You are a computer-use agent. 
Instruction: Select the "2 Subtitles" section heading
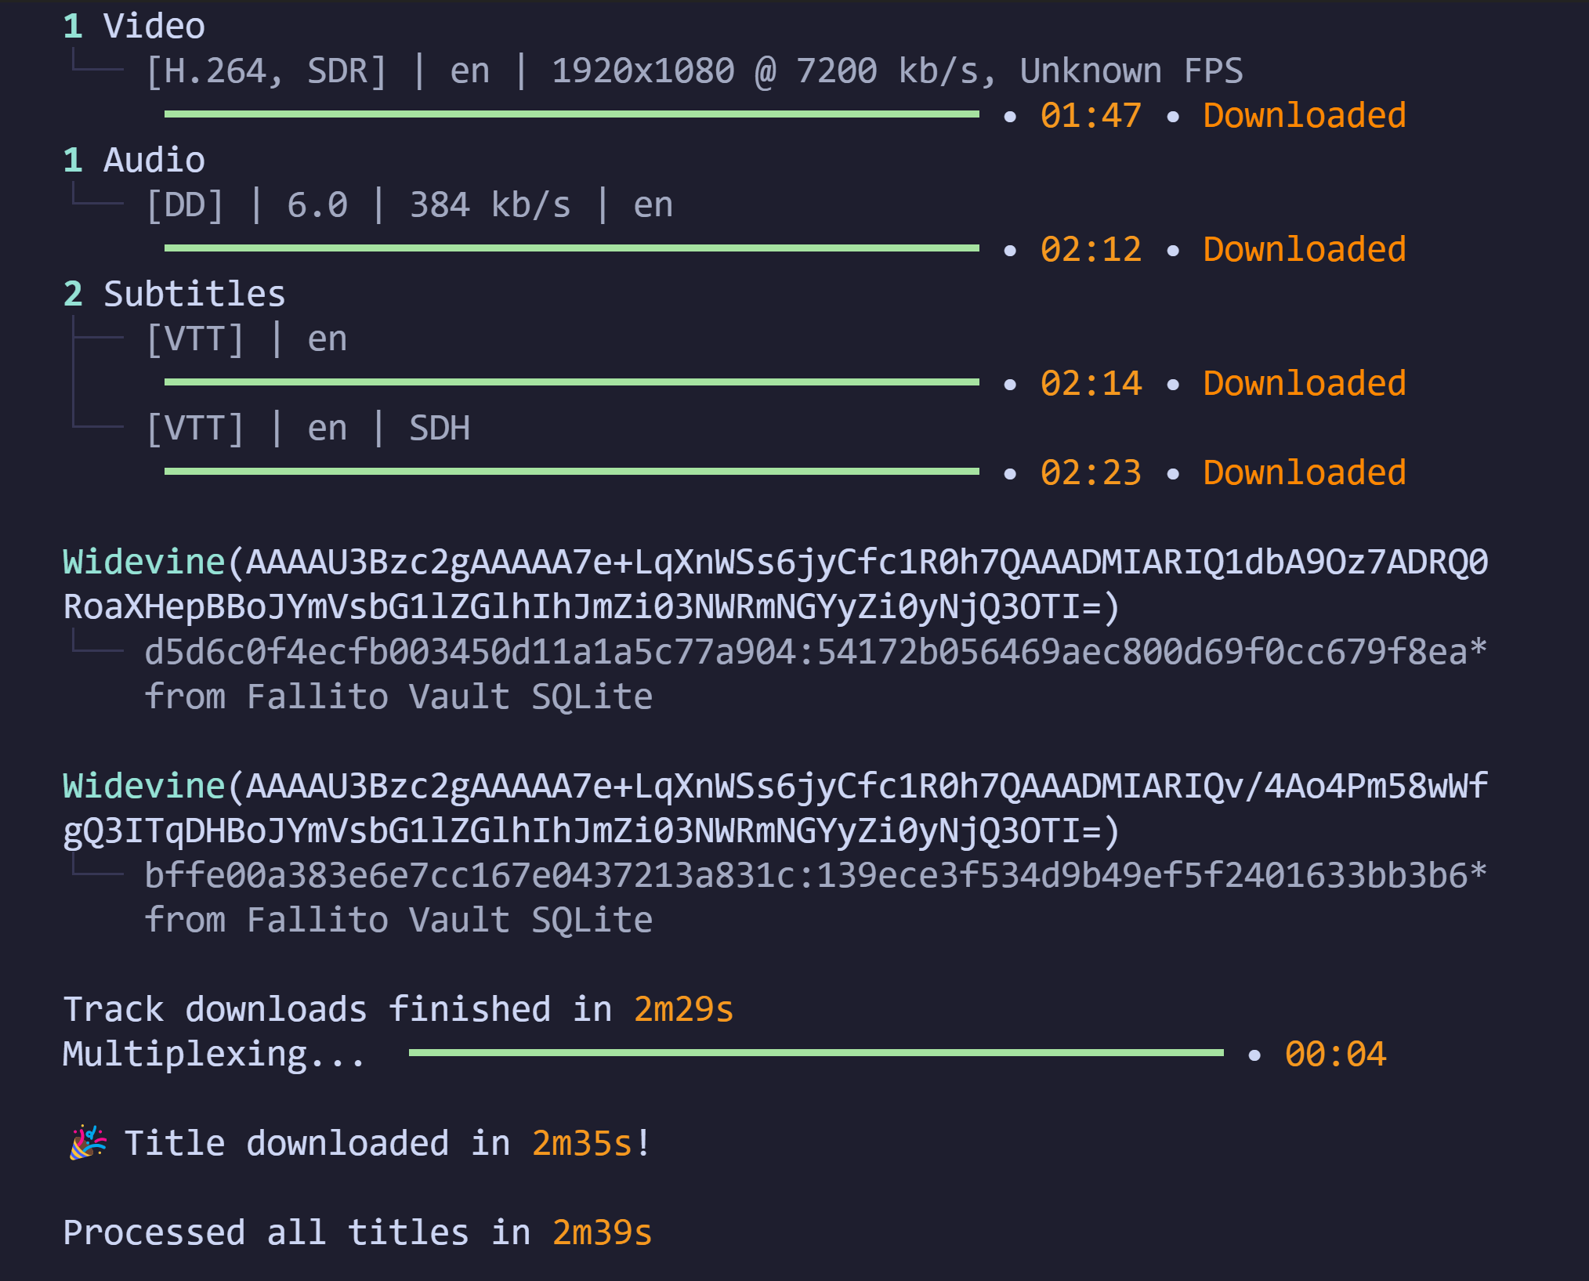pos(174,295)
